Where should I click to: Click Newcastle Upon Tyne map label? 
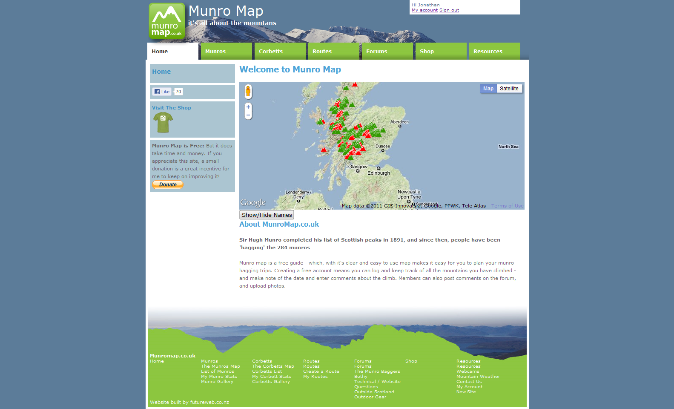pos(409,194)
